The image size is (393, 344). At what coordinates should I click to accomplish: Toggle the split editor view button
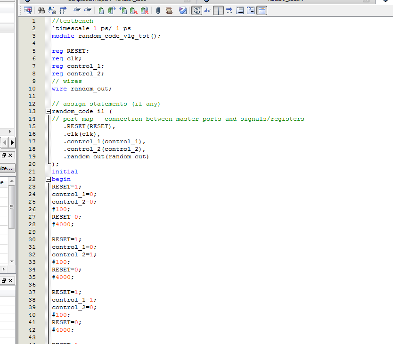tap(218, 10)
